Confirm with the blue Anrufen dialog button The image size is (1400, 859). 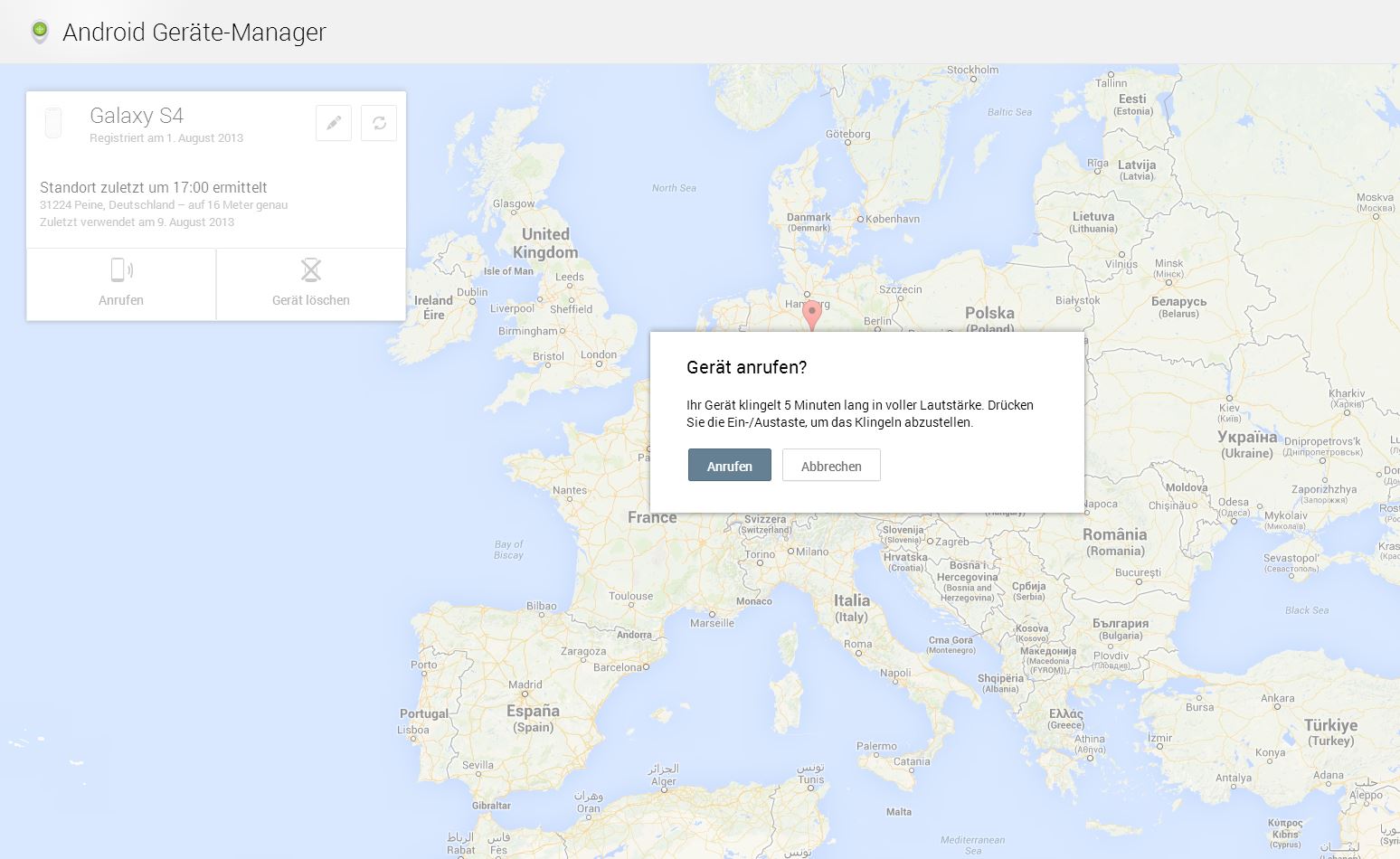pos(730,466)
